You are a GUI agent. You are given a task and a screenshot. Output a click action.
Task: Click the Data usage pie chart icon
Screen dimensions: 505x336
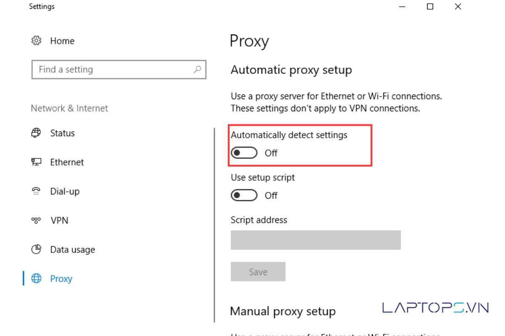pos(36,249)
